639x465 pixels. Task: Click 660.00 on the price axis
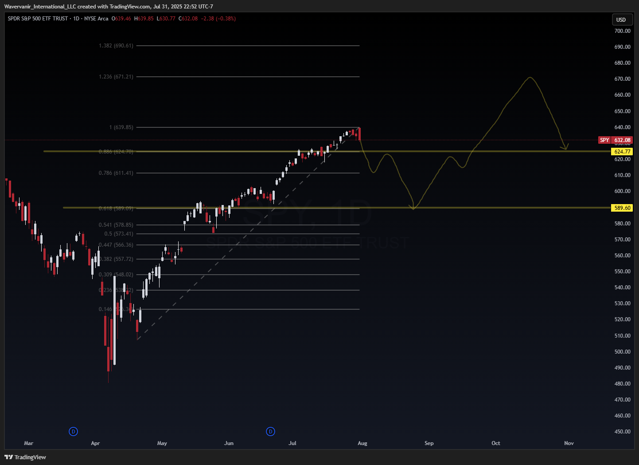[622, 95]
